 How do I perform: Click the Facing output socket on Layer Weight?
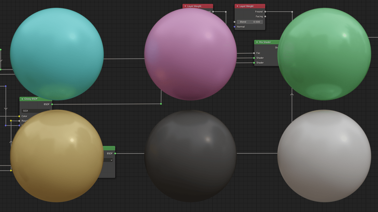pos(265,16)
